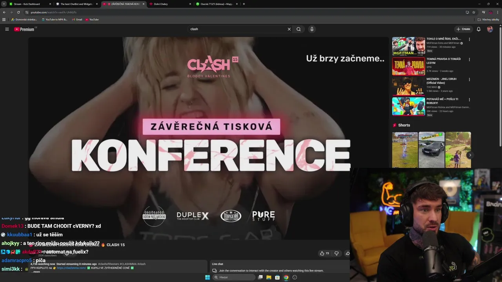The height and width of the screenshot is (282, 502).
Task: Open MEIZMEN official video thumbnail
Action: click(x=408, y=86)
